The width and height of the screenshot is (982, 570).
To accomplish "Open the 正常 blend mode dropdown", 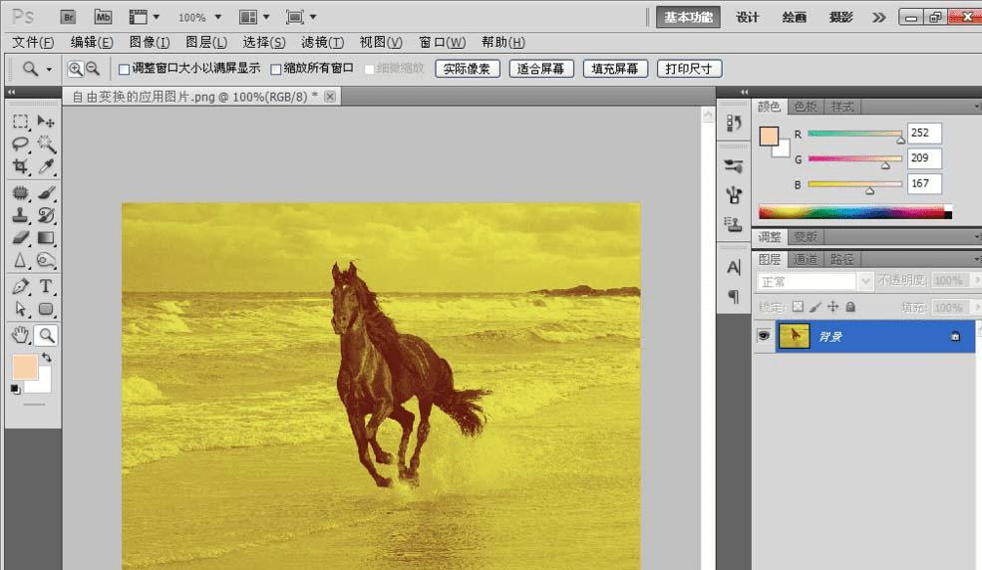I will coord(814,281).
